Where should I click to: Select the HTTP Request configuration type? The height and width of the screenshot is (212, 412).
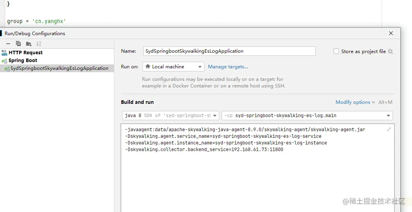pos(26,53)
